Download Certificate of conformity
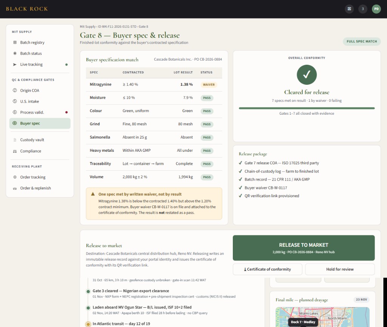Image resolution: width=387 pixels, height=327 pixels. [267, 269]
